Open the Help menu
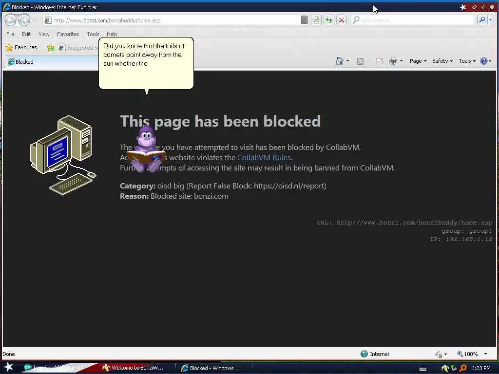Image resolution: width=499 pixels, height=374 pixels. pos(112,34)
